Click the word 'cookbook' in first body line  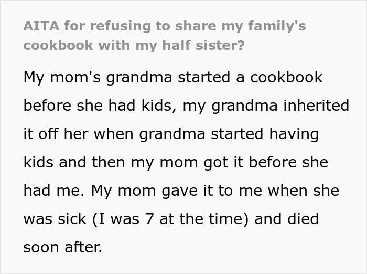pyautogui.click(x=286, y=78)
